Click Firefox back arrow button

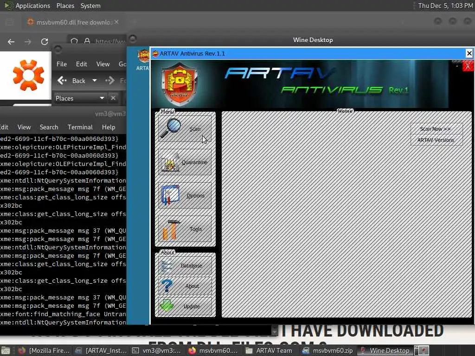coord(11,42)
